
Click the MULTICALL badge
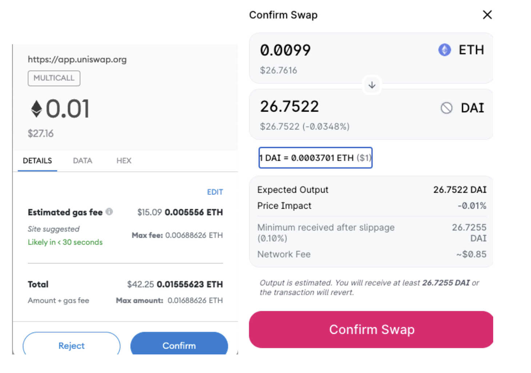[54, 78]
